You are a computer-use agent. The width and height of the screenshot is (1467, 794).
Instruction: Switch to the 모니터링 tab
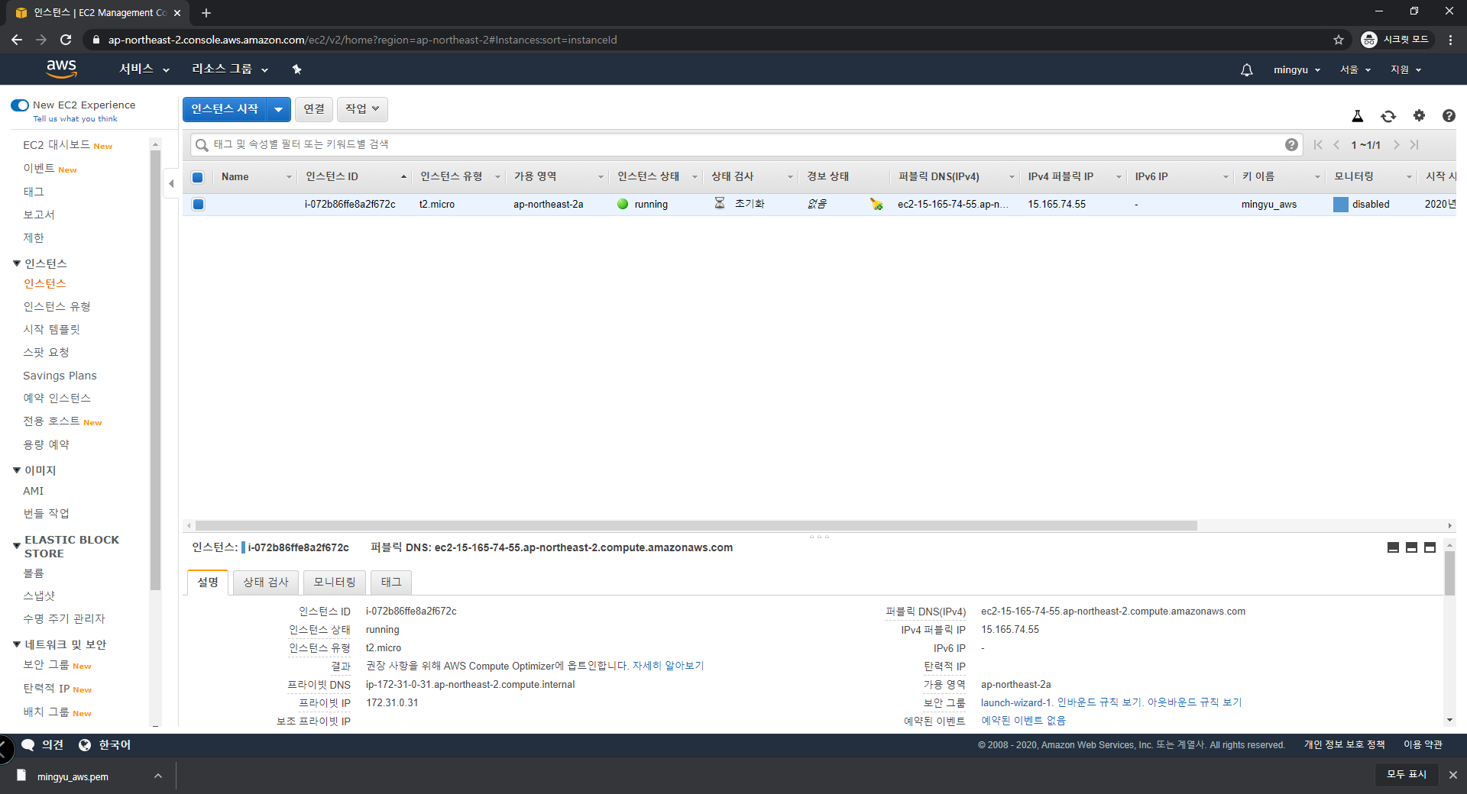point(335,583)
